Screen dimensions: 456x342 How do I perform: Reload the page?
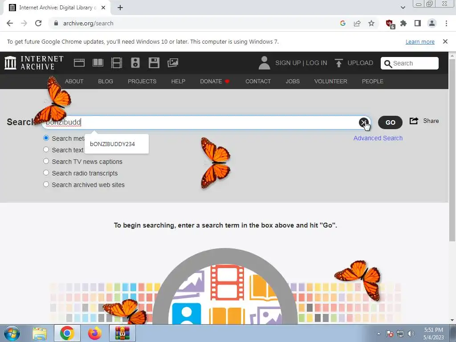point(38,23)
